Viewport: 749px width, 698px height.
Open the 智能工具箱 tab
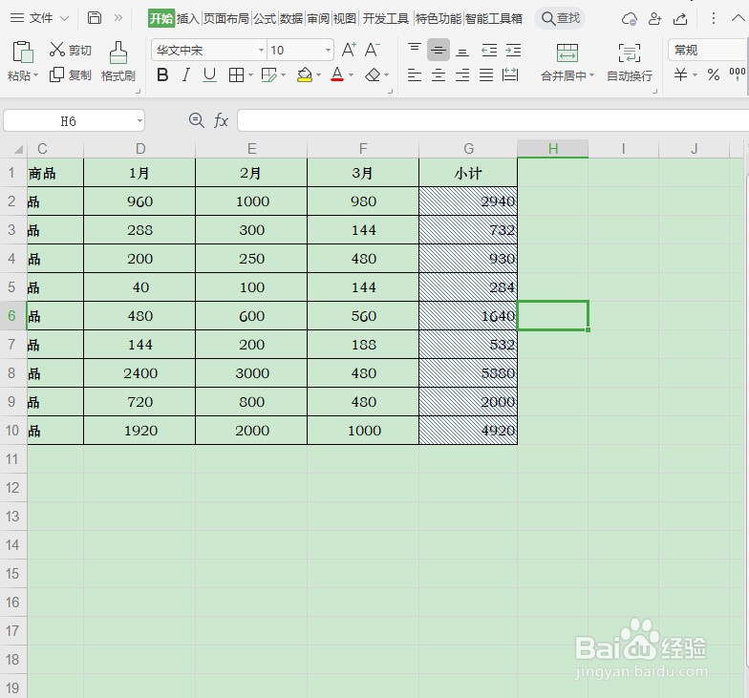[x=493, y=19]
